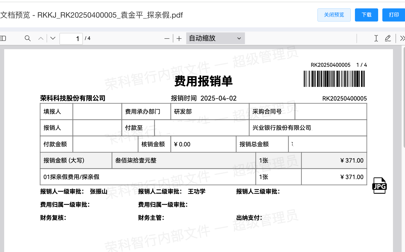
Task: Click the barcode image on the form
Action: coord(334,79)
